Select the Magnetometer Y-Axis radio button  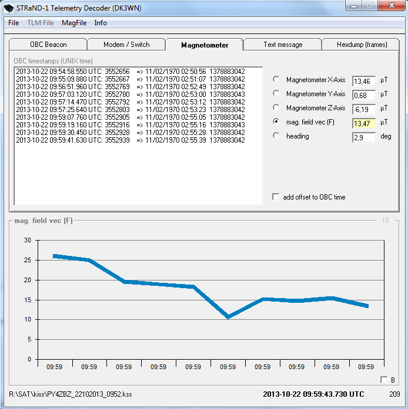(x=276, y=94)
